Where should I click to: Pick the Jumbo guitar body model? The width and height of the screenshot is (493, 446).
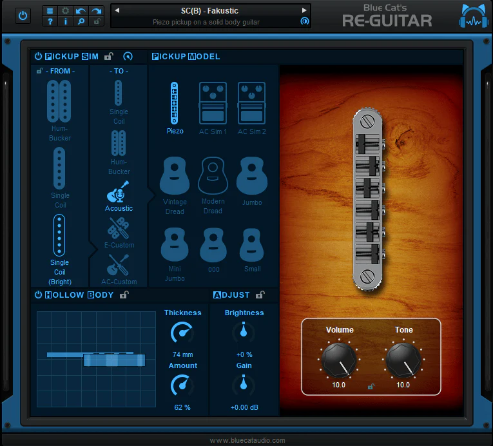coord(252,181)
